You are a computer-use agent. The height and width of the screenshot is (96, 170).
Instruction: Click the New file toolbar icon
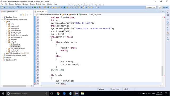[x=2, y=7]
